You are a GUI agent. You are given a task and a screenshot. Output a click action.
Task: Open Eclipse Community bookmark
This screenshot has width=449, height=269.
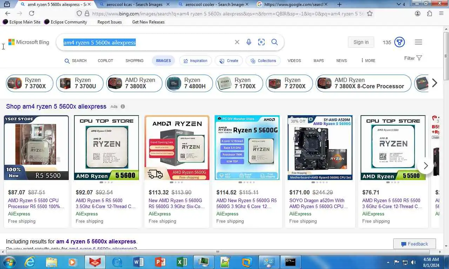[65, 22]
